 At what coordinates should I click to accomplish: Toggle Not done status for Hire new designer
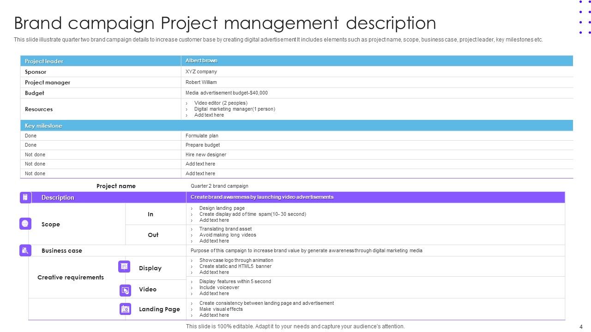pos(35,154)
